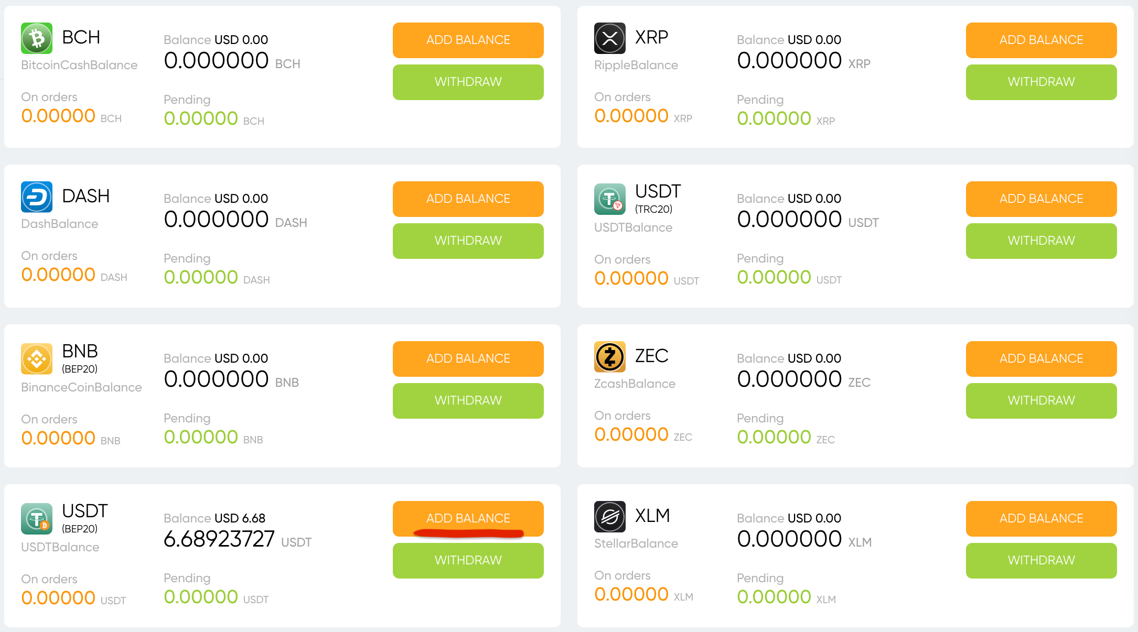Screen dimensions: 1138x632
Task: Click the ZEC Zcash coin icon
Action: point(610,357)
